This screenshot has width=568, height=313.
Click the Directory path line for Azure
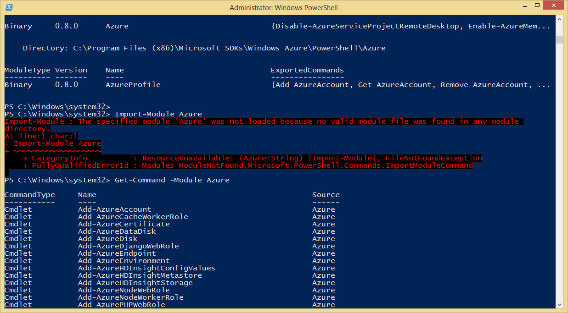(204, 48)
